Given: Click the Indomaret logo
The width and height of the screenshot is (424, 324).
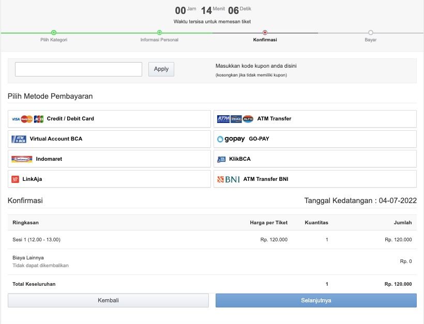Looking at the screenshot, I should (x=22, y=159).
